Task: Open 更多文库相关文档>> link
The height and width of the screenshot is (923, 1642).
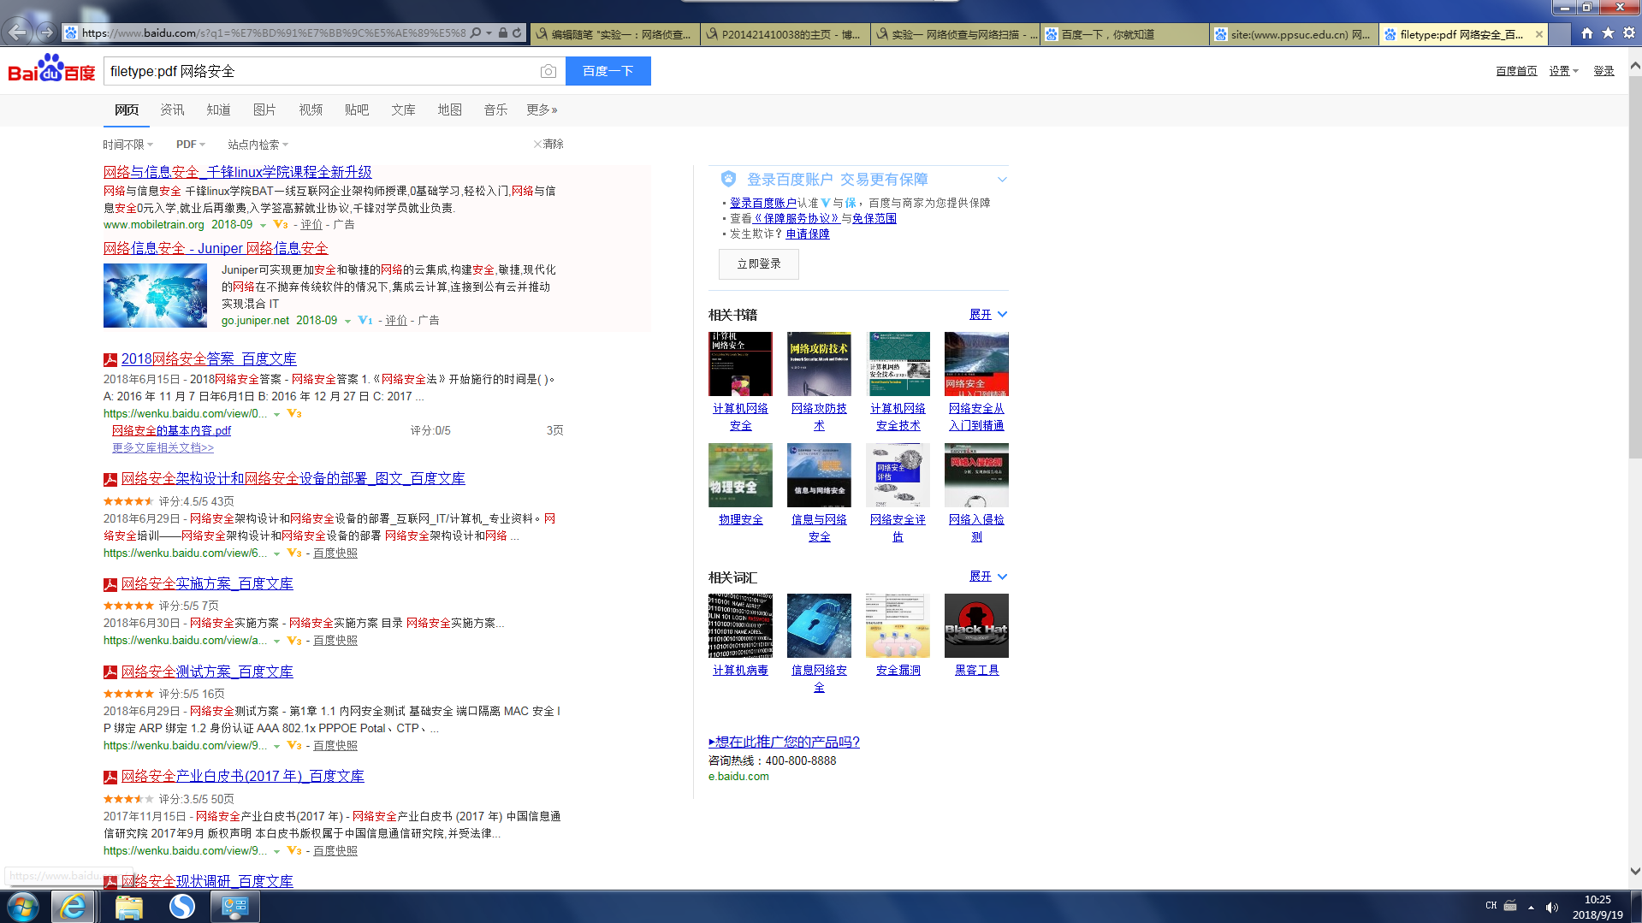Action: click(163, 447)
